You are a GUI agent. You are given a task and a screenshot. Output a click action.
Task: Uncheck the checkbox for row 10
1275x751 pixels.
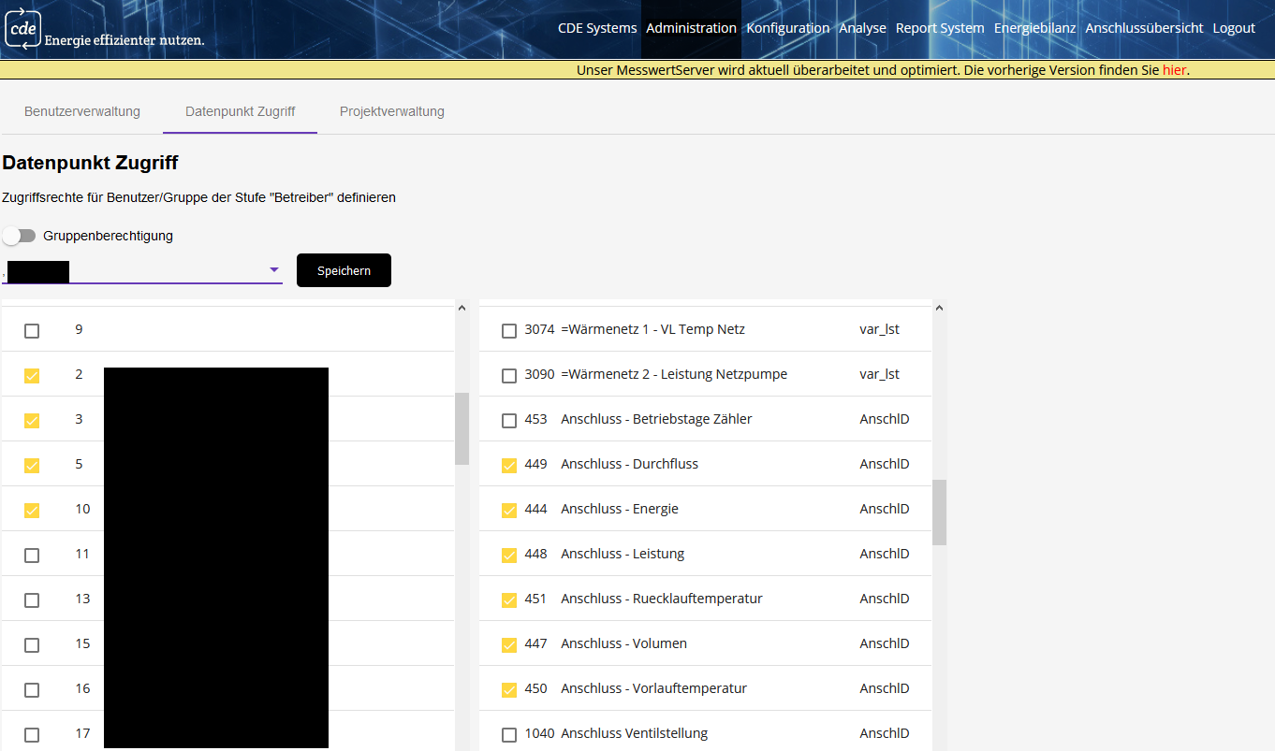[32, 510]
